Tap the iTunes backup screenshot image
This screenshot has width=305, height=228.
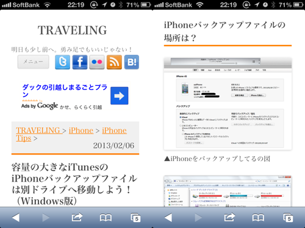pyautogui.click(x=228, y=104)
